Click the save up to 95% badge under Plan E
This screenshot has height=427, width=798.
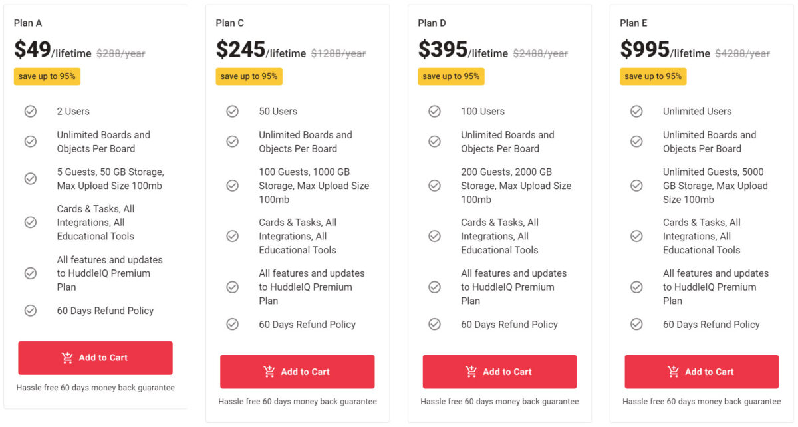[653, 76]
